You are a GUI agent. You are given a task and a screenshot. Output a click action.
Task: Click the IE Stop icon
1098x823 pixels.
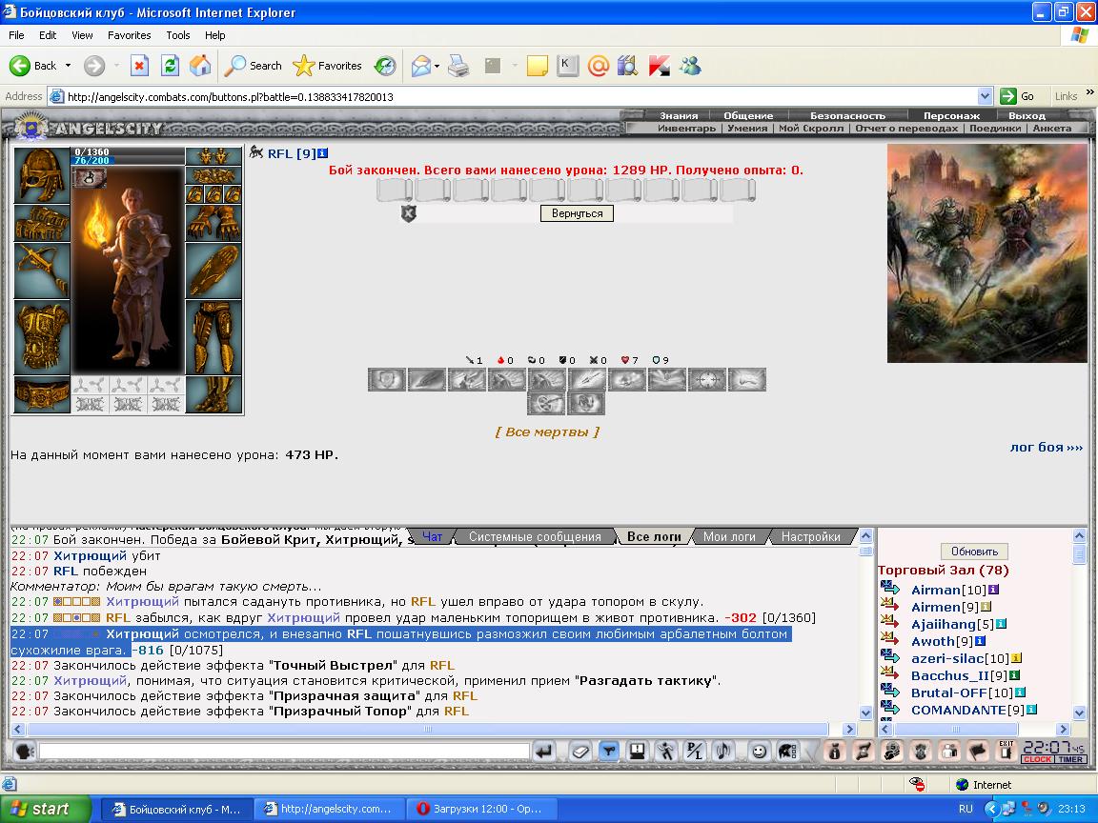coord(139,66)
